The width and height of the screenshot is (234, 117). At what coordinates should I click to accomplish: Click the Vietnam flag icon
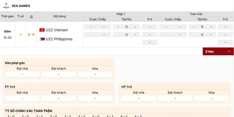point(42,30)
